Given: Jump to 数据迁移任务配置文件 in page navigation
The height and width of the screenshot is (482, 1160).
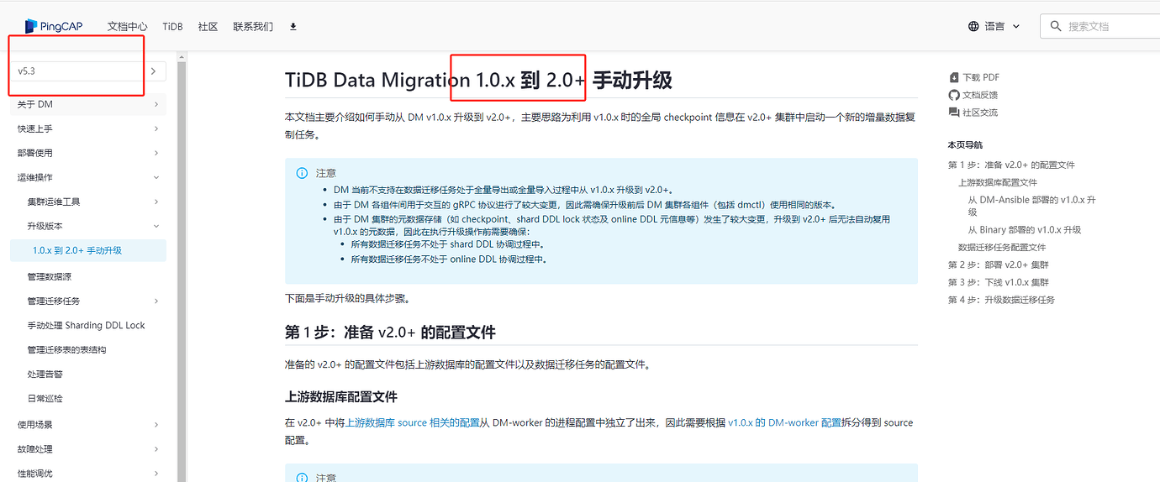Looking at the screenshot, I should point(1002,247).
